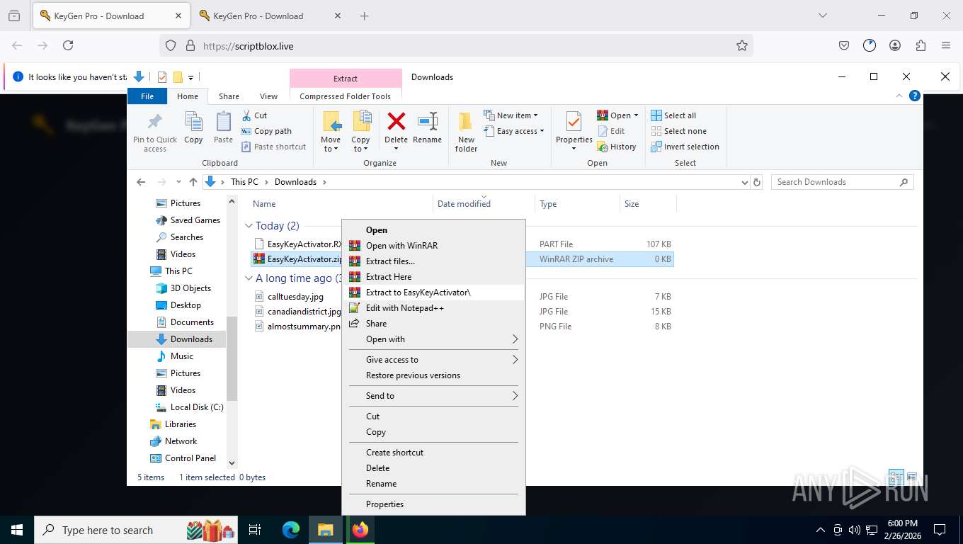
Task: Open Microsoft Edge from taskbar
Action: (291, 530)
